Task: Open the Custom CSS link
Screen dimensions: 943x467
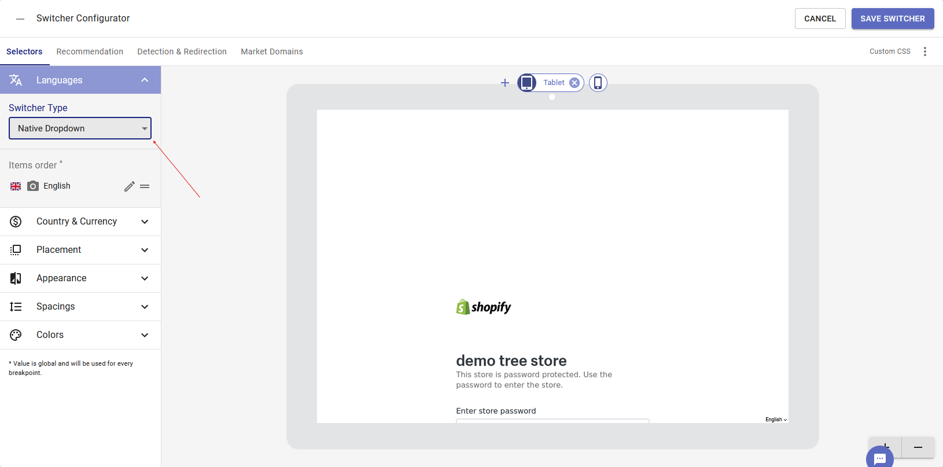Action: coord(890,52)
